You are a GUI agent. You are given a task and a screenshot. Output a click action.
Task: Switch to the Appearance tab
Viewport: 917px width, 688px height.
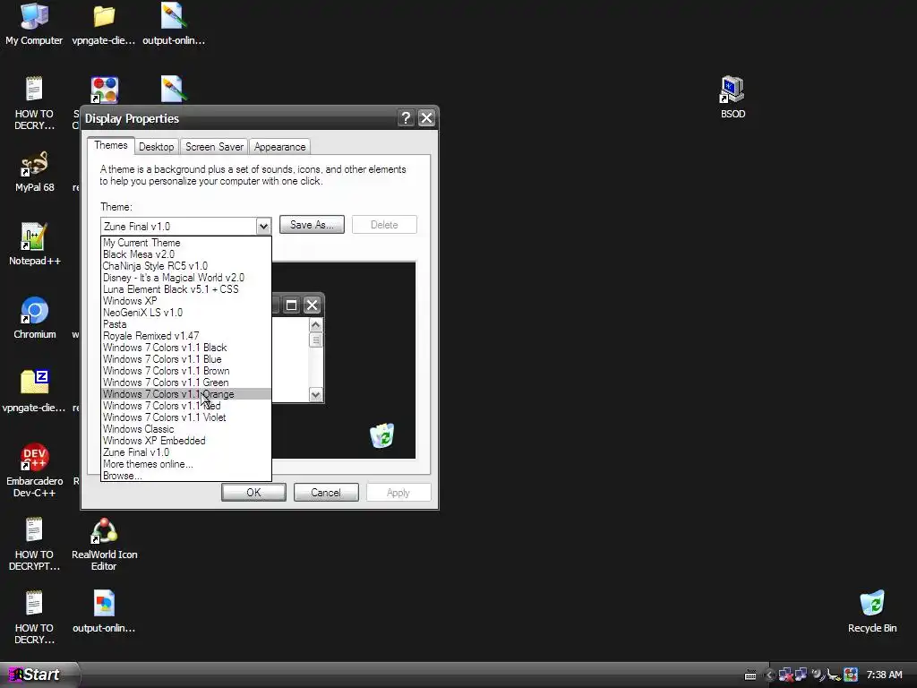point(279,147)
